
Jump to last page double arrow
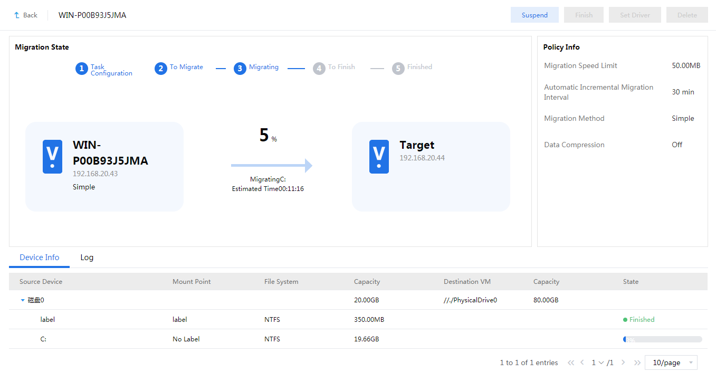click(637, 362)
